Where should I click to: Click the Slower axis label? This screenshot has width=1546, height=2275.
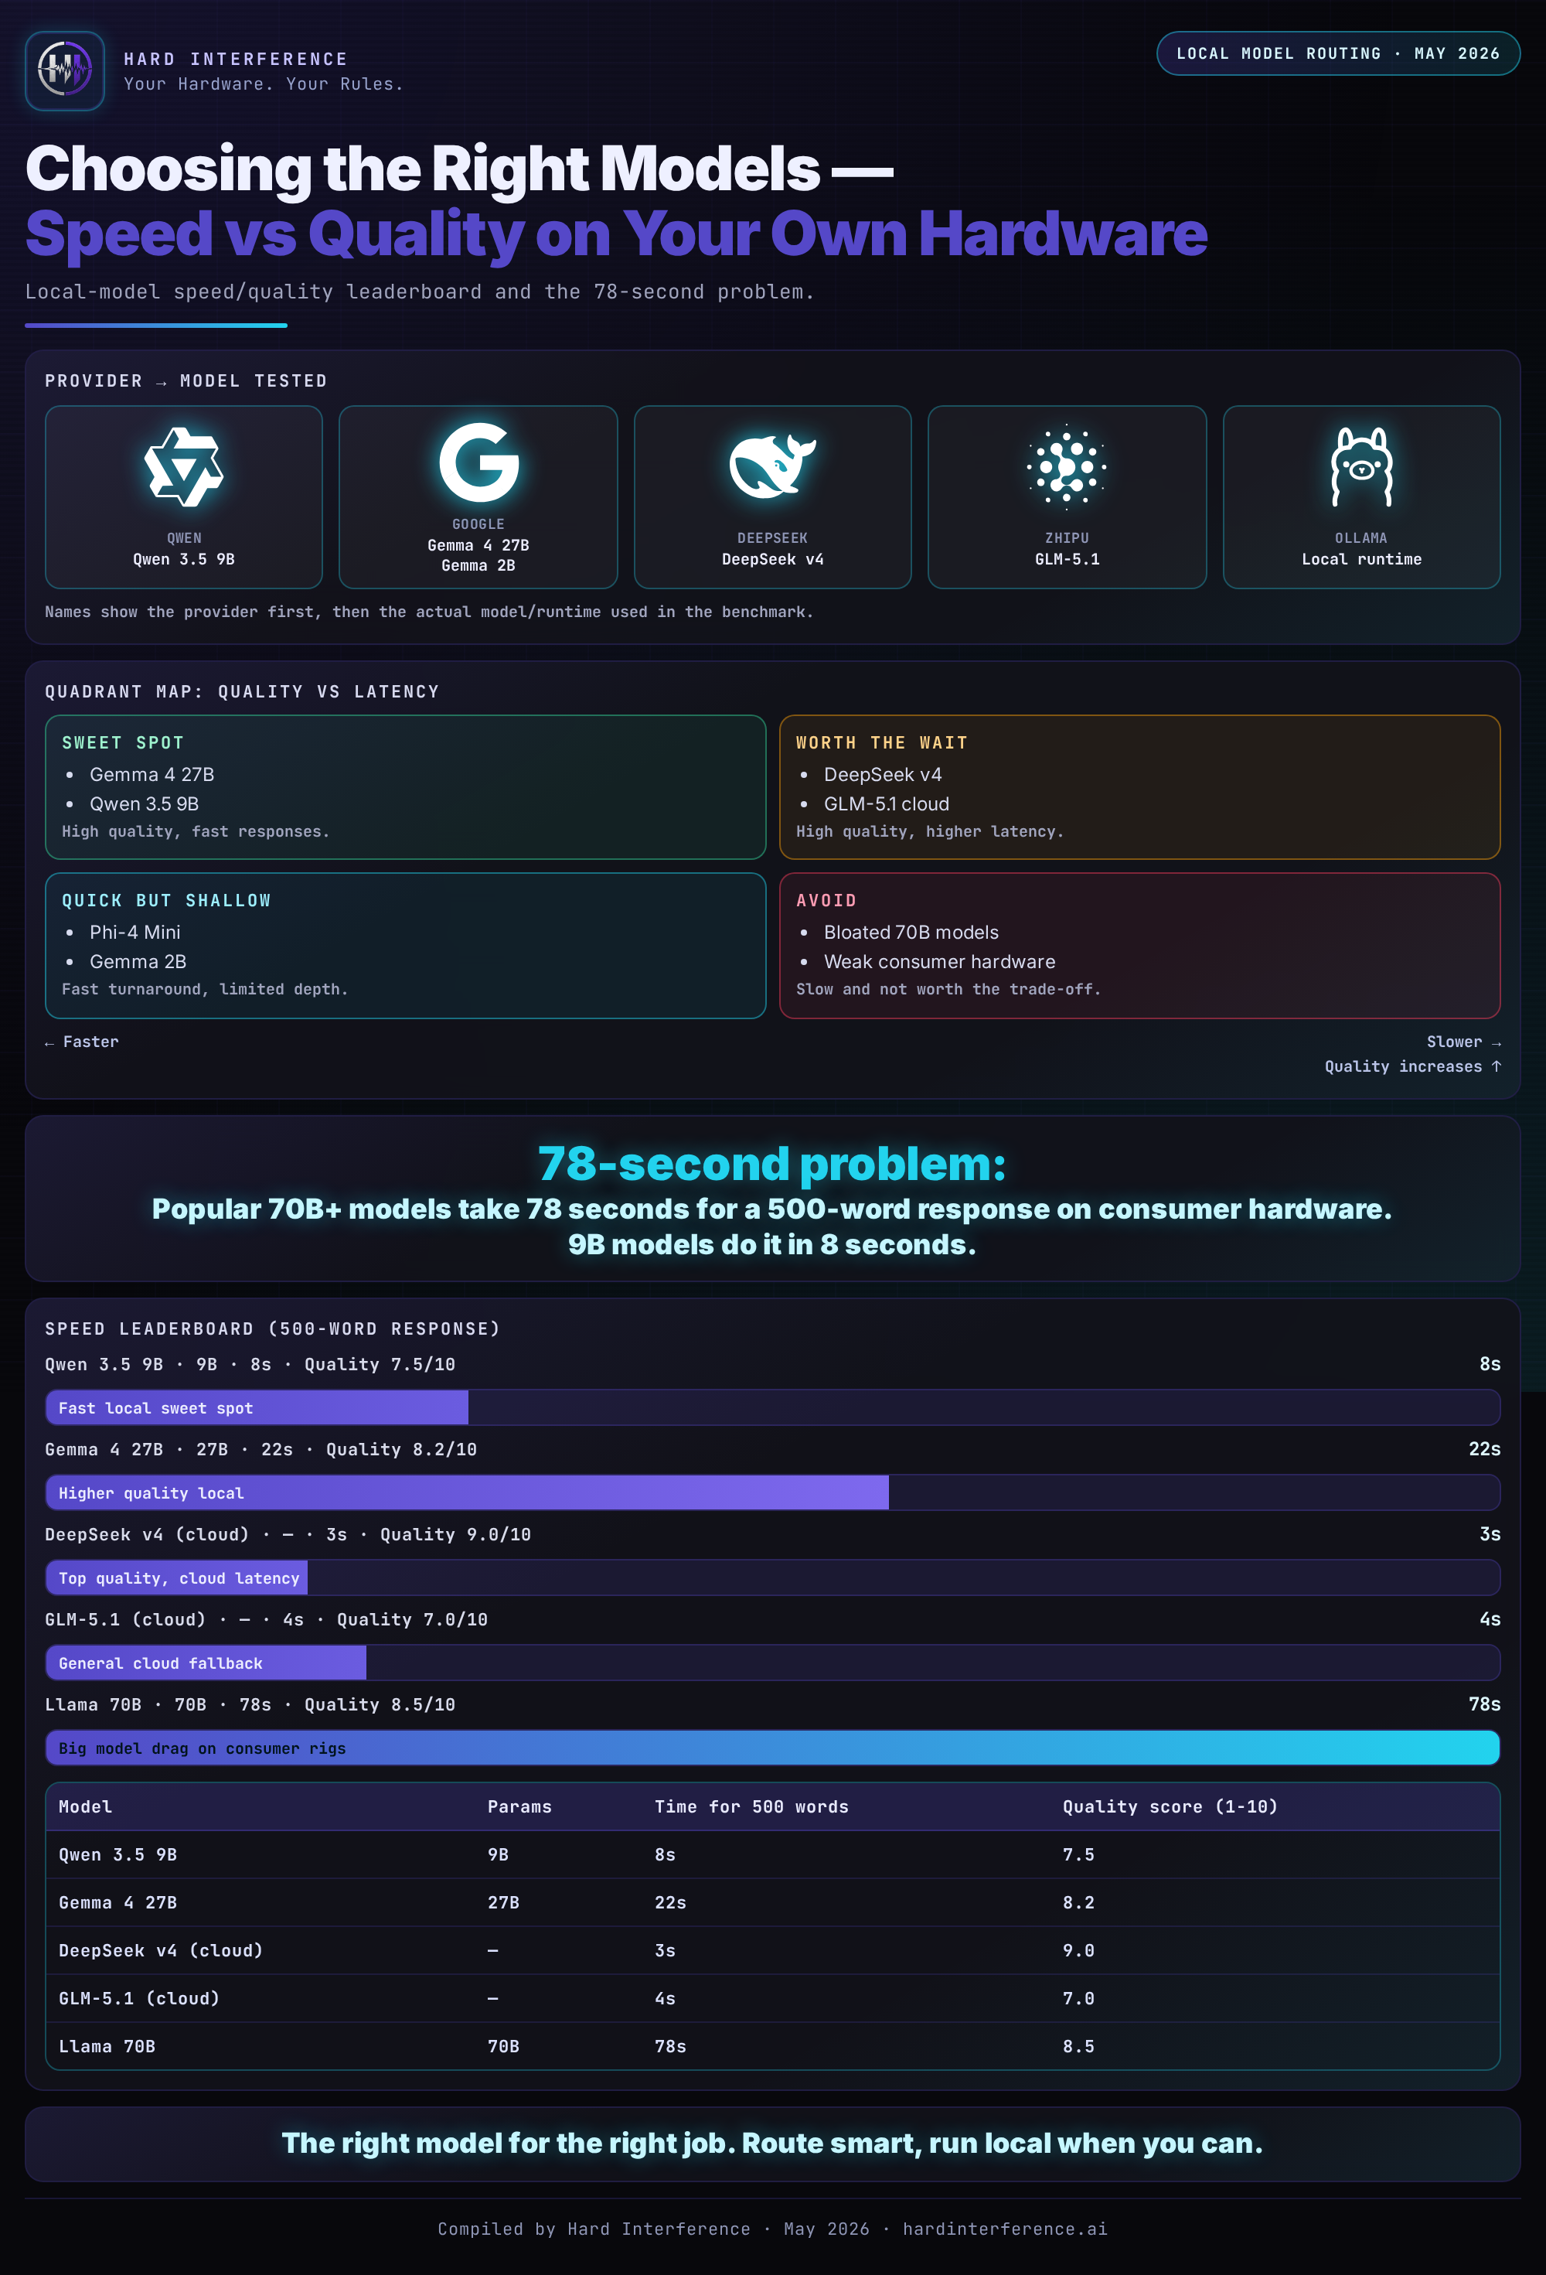(x=1463, y=1042)
